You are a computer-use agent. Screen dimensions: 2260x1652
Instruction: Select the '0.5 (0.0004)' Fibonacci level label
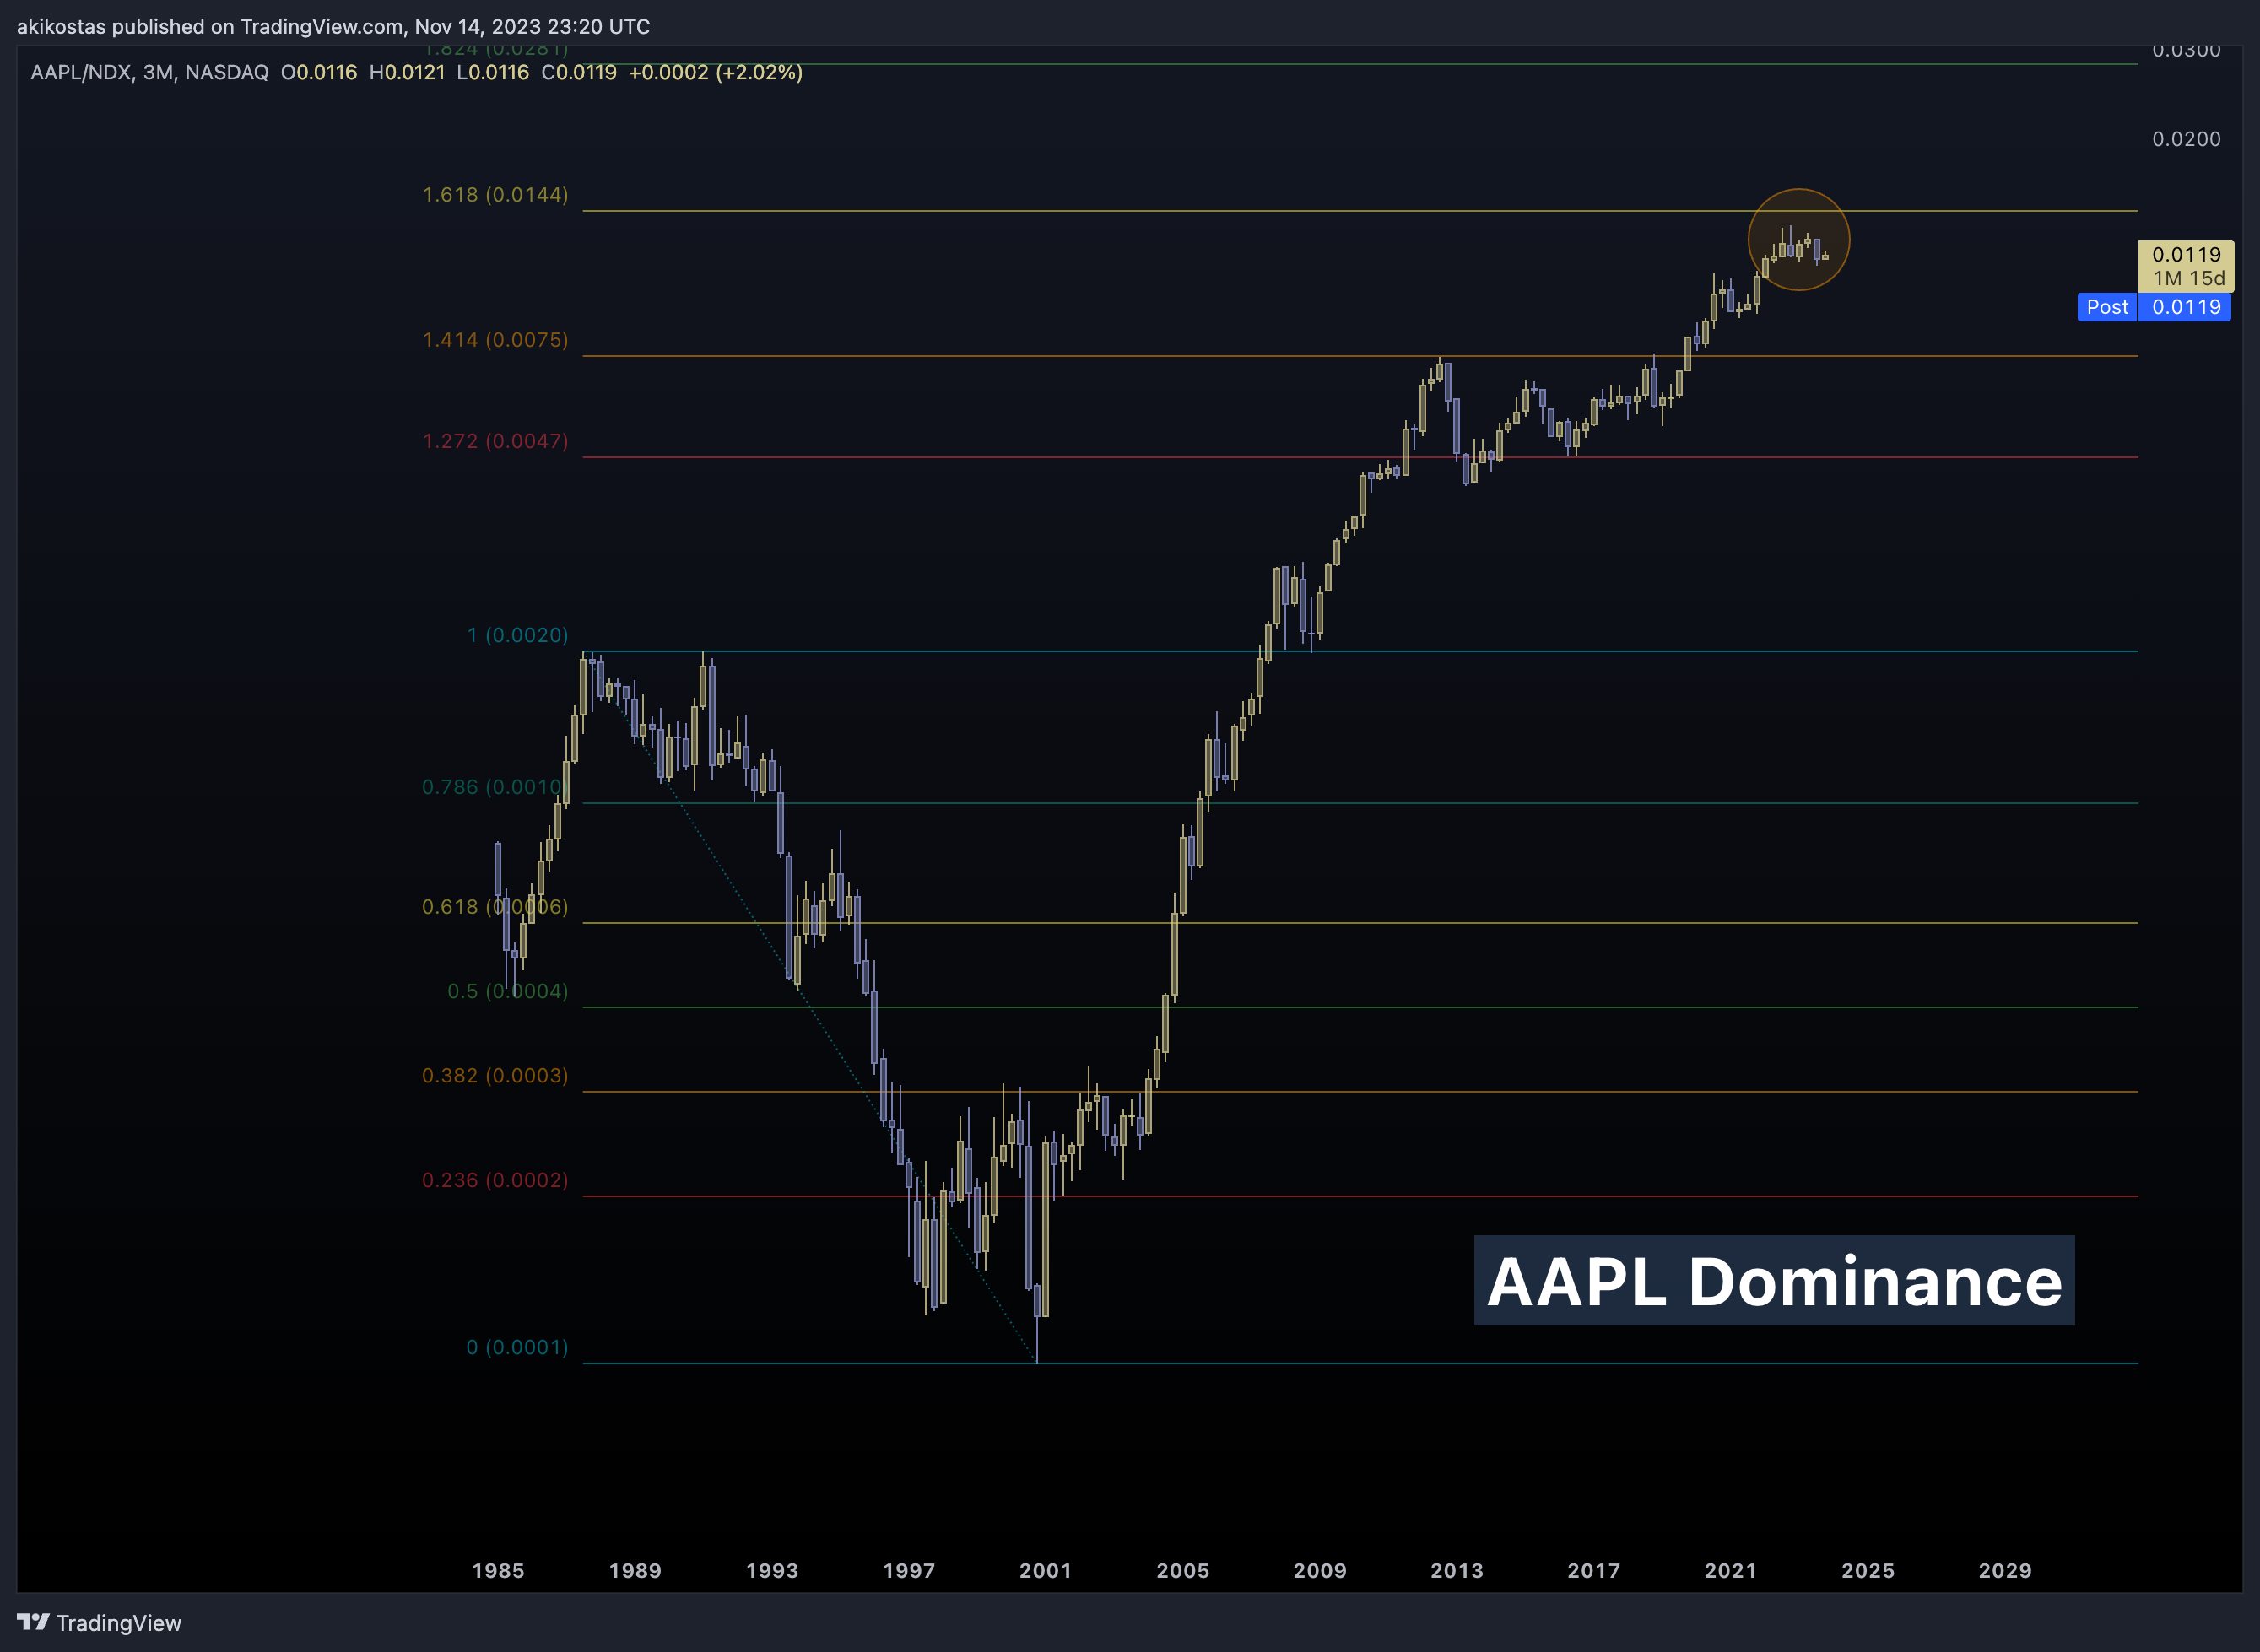coord(507,991)
